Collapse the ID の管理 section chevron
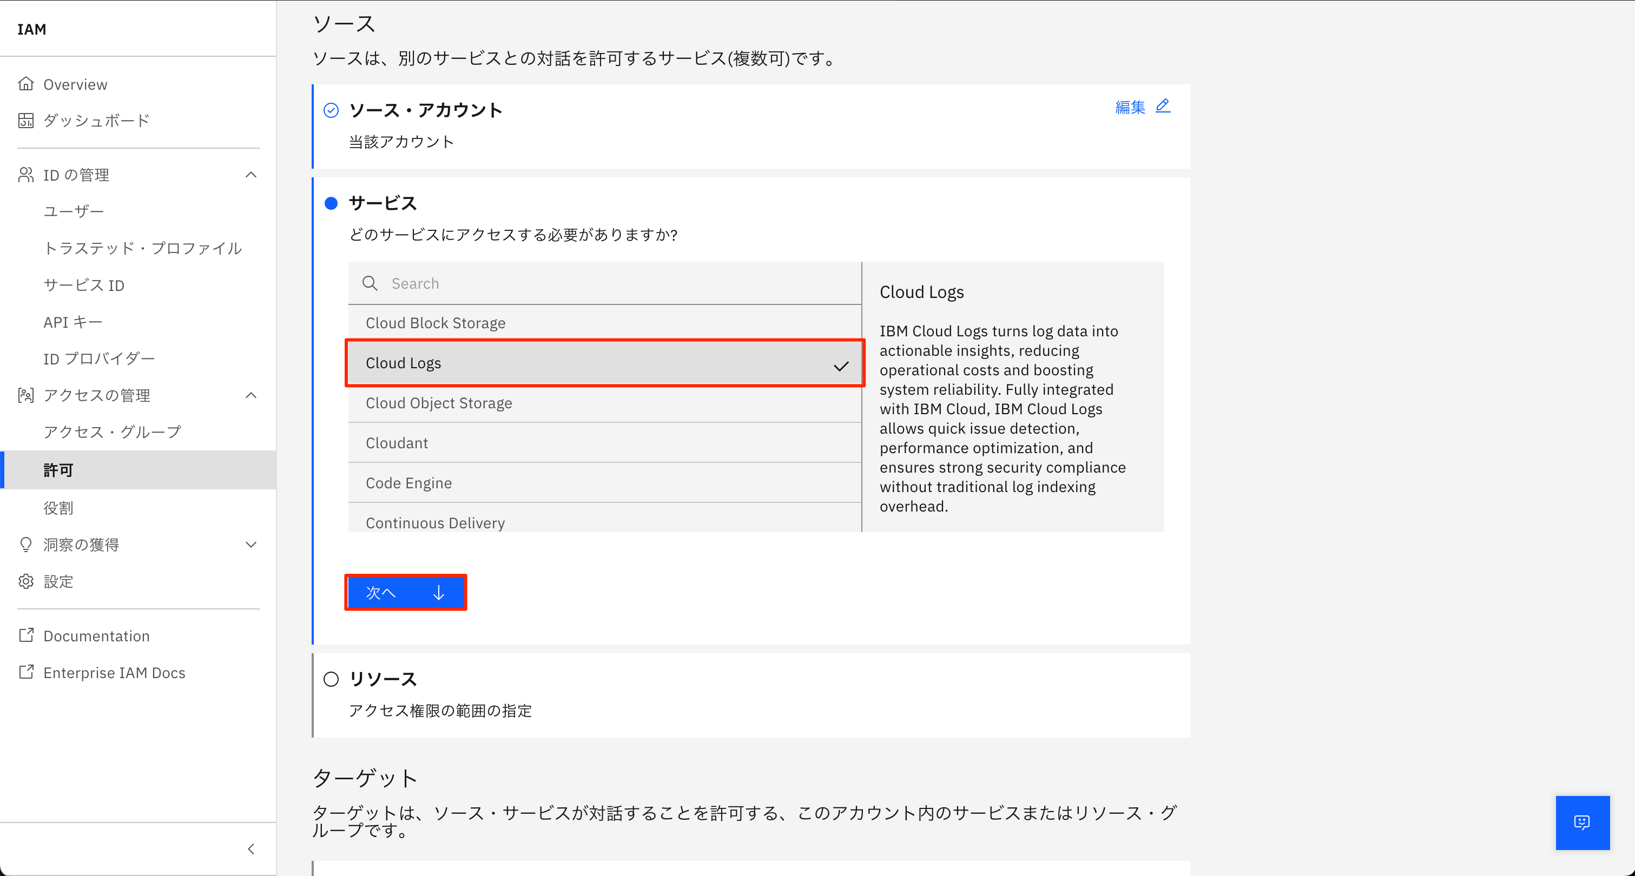The image size is (1635, 876). tap(252, 175)
